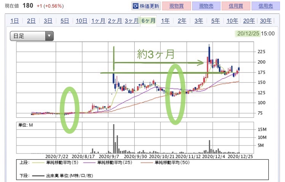This screenshot has height=182, width=285.
Task: Switch chart range to 5年
Action: pos(215,21)
